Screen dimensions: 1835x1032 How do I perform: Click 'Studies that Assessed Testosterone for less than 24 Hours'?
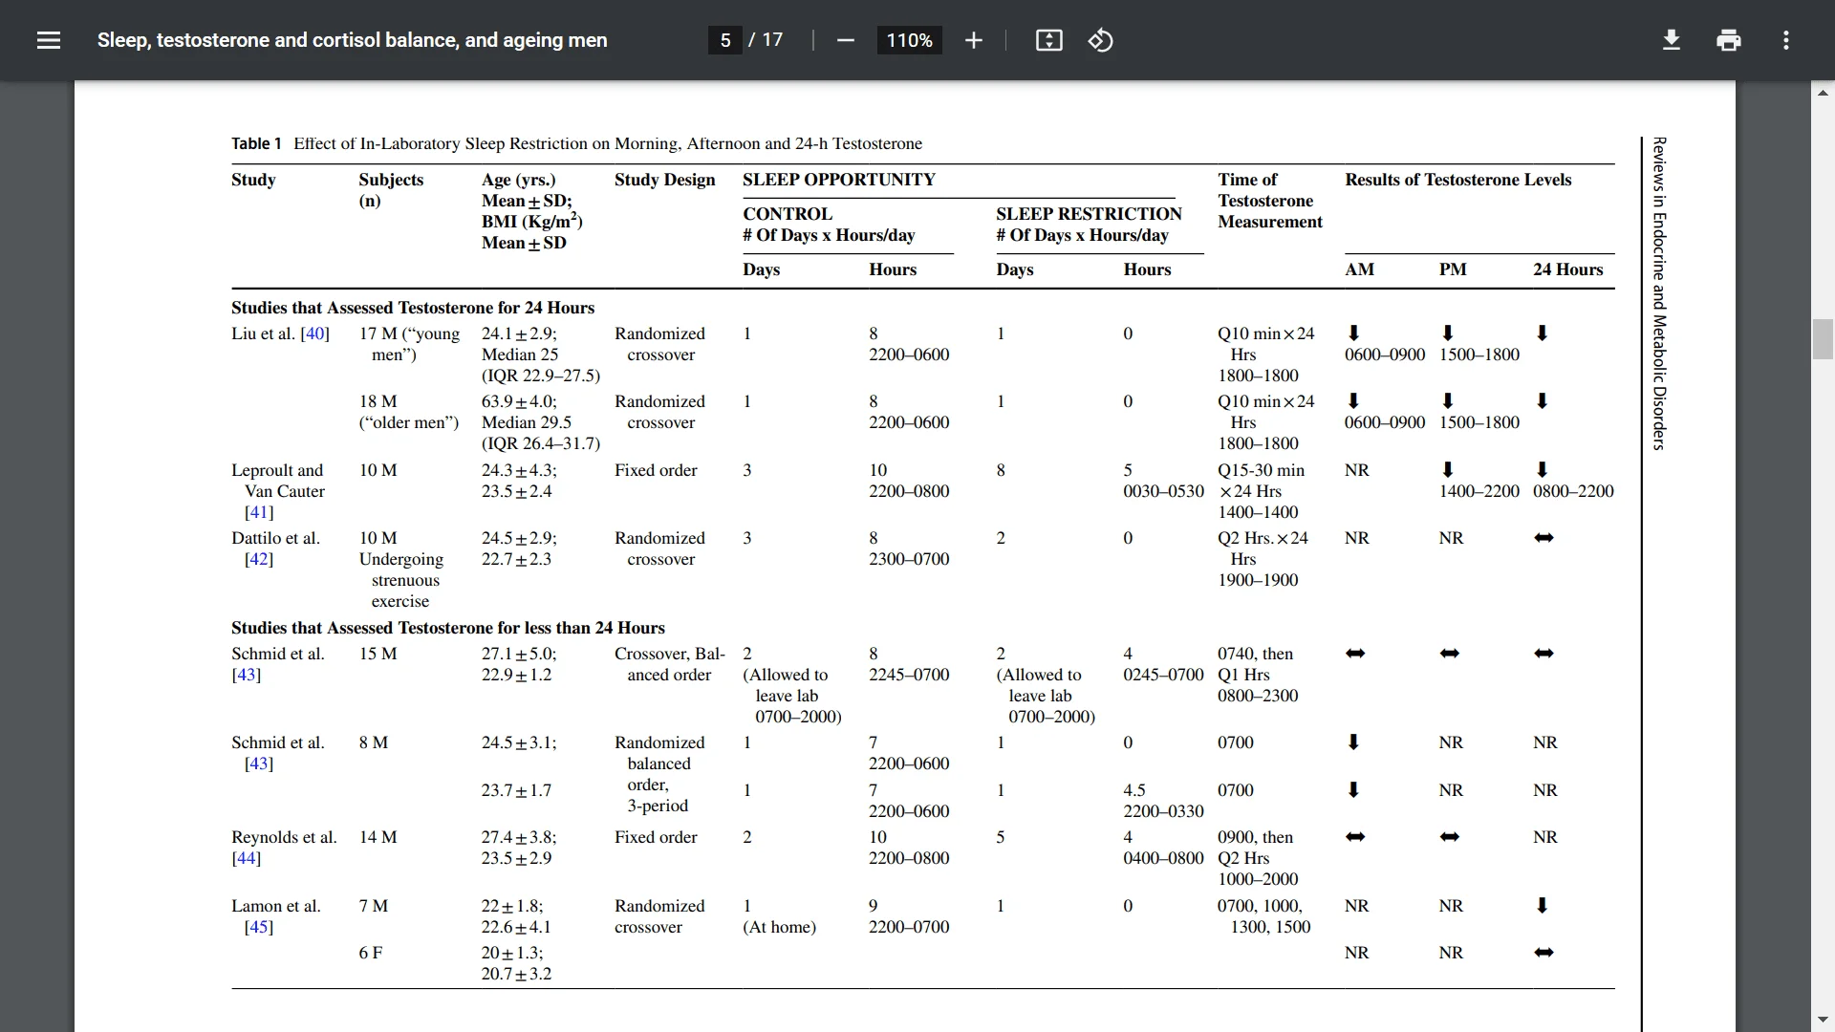(448, 628)
